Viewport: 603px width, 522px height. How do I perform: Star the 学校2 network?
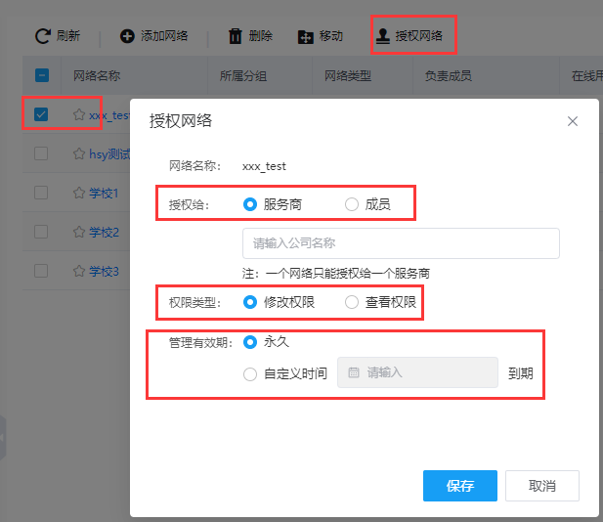point(80,232)
